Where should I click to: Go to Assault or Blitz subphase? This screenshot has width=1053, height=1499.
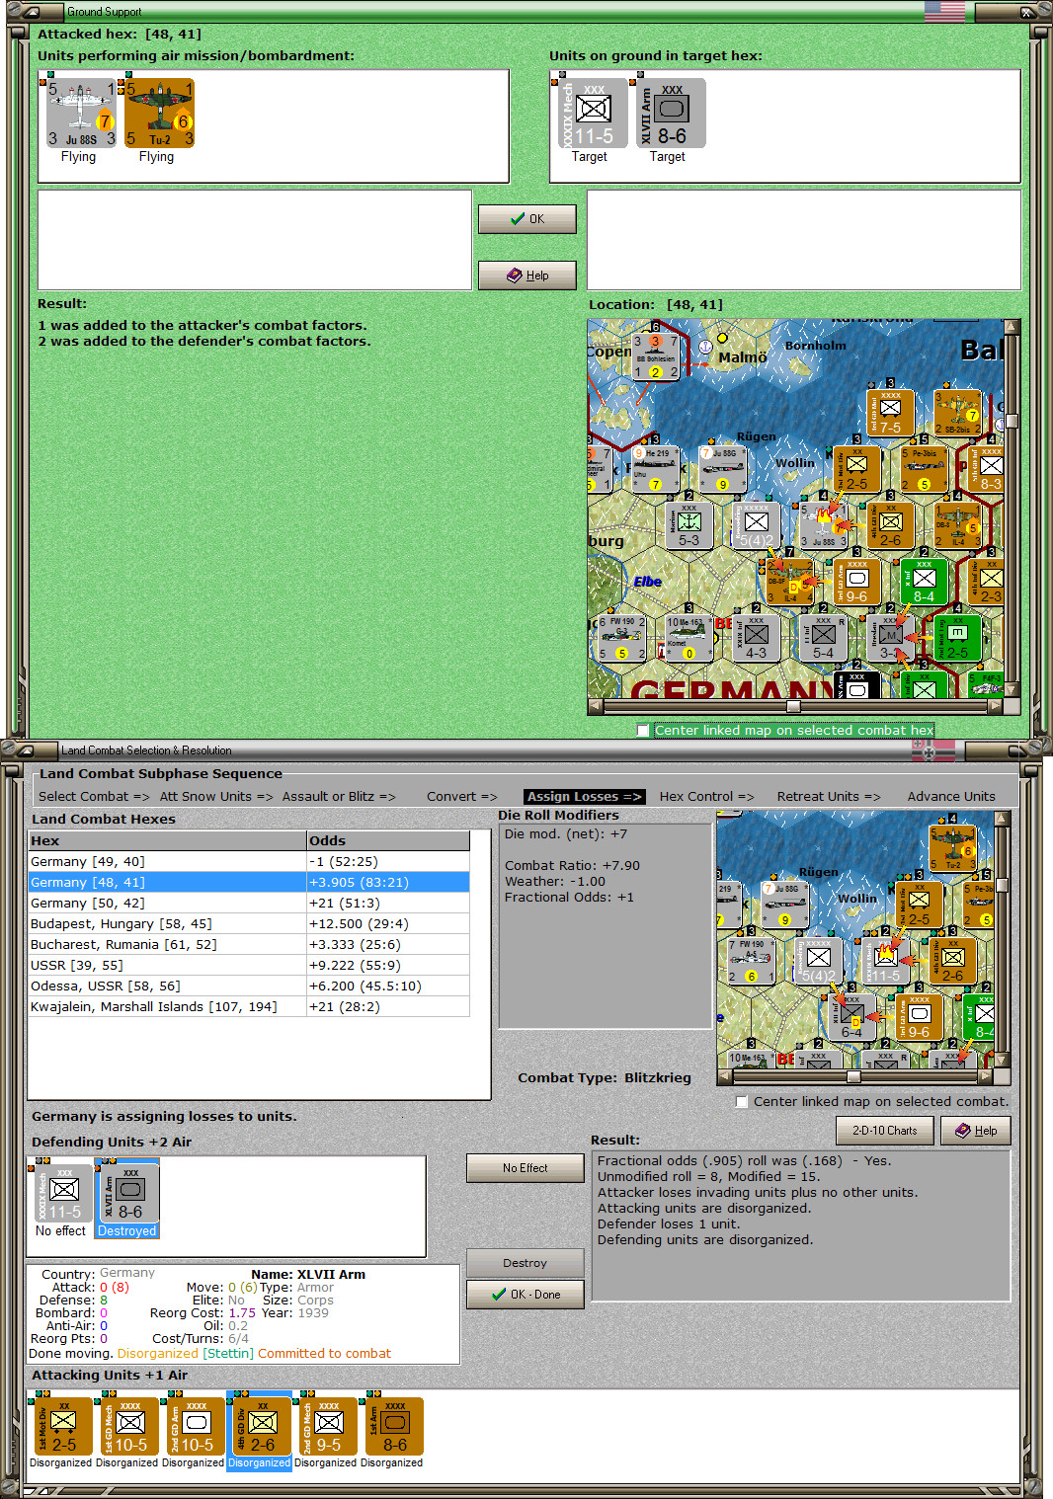(339, 797)
